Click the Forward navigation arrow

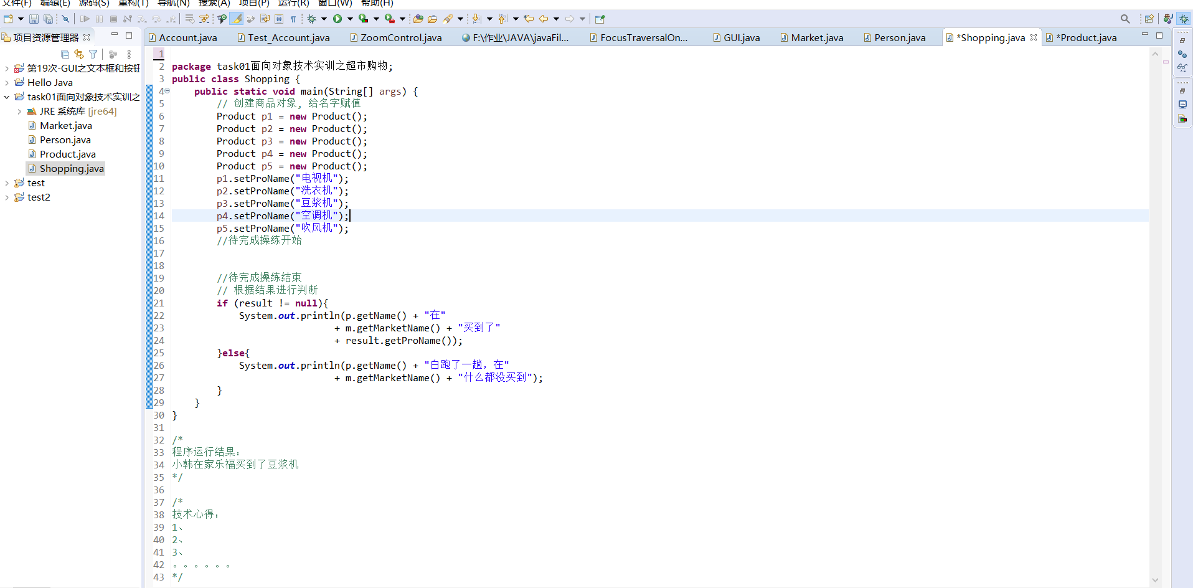570,19
